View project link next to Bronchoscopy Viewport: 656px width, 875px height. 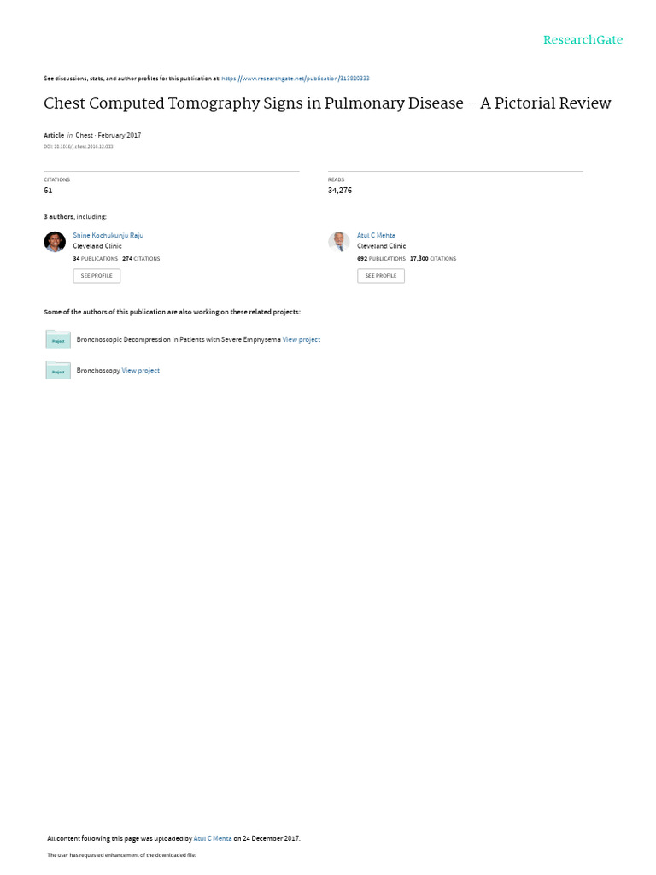(x=141, y=371)
